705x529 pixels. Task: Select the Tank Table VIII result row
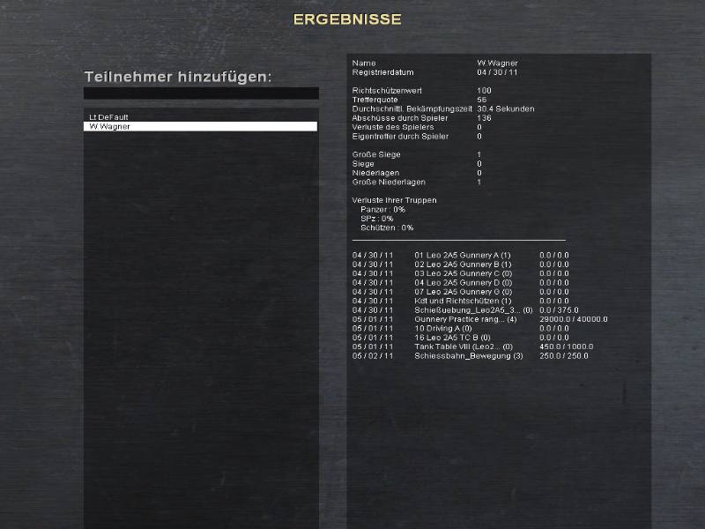464,346
